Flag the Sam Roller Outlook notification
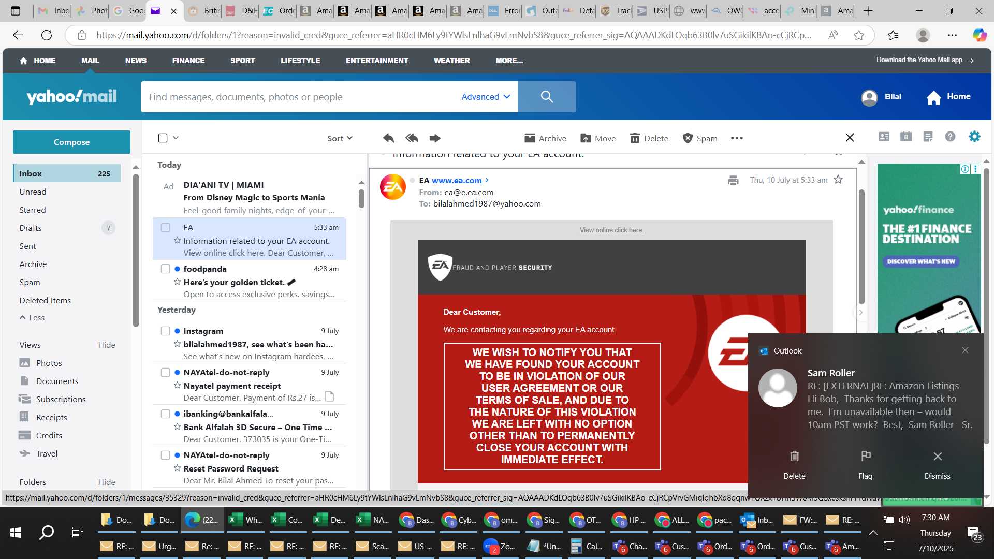 coord(865,464)
